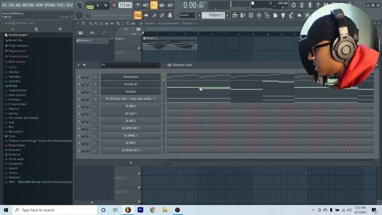
Task: Click previous pattern arrow beside Pattern 1
Action: click(x=199, y=16)
